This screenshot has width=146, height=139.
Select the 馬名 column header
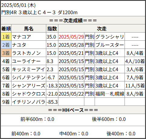[29, 28]
